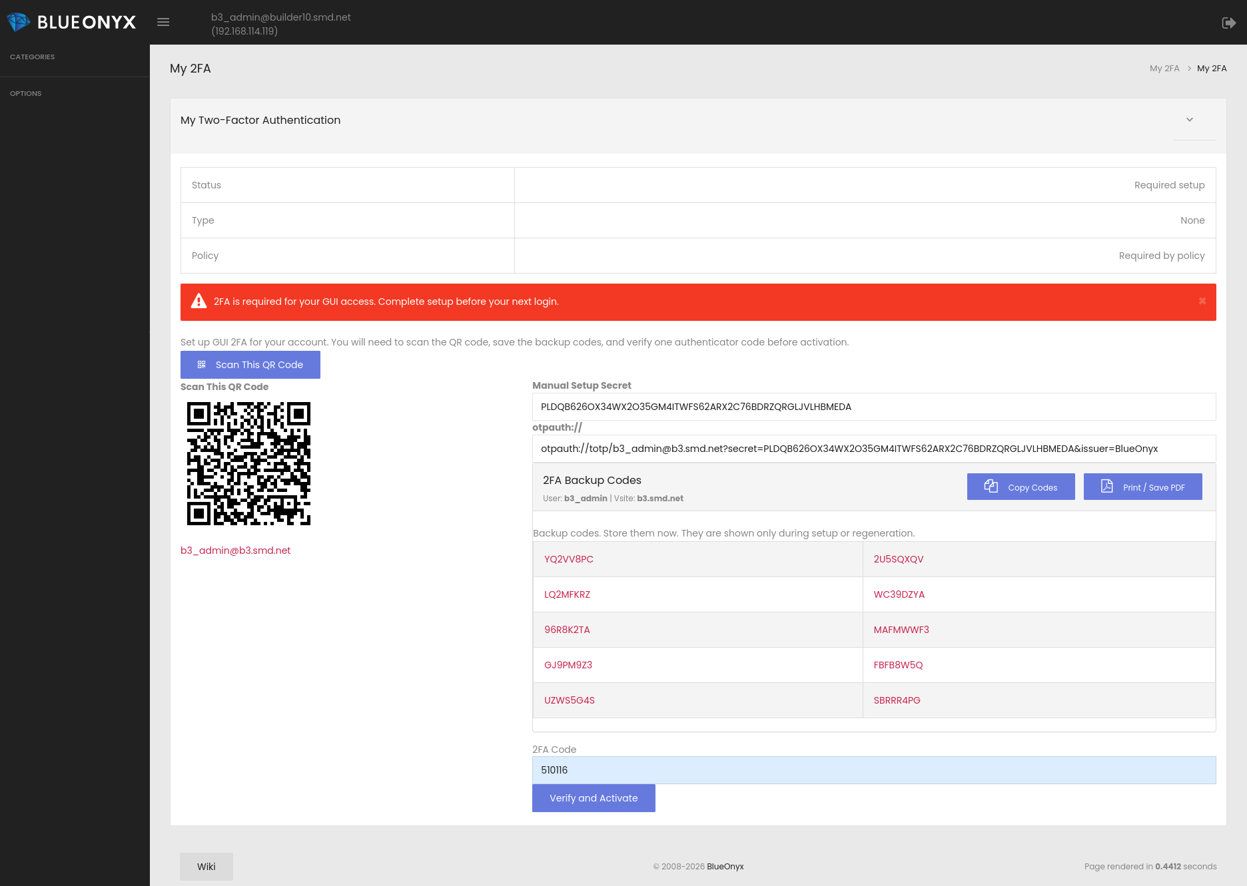Dismiss the red 2FA required alert
1247x886 pixels.
coord(1202,302)
